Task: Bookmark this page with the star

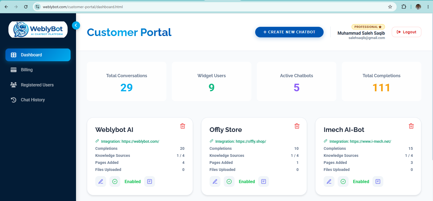Action: (390, 7)
